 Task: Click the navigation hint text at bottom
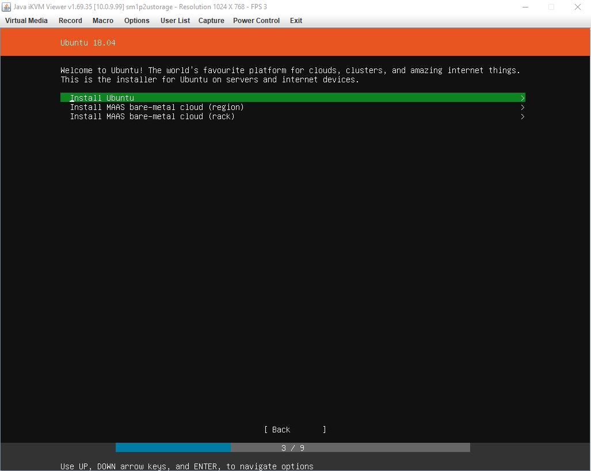[186, 466]
